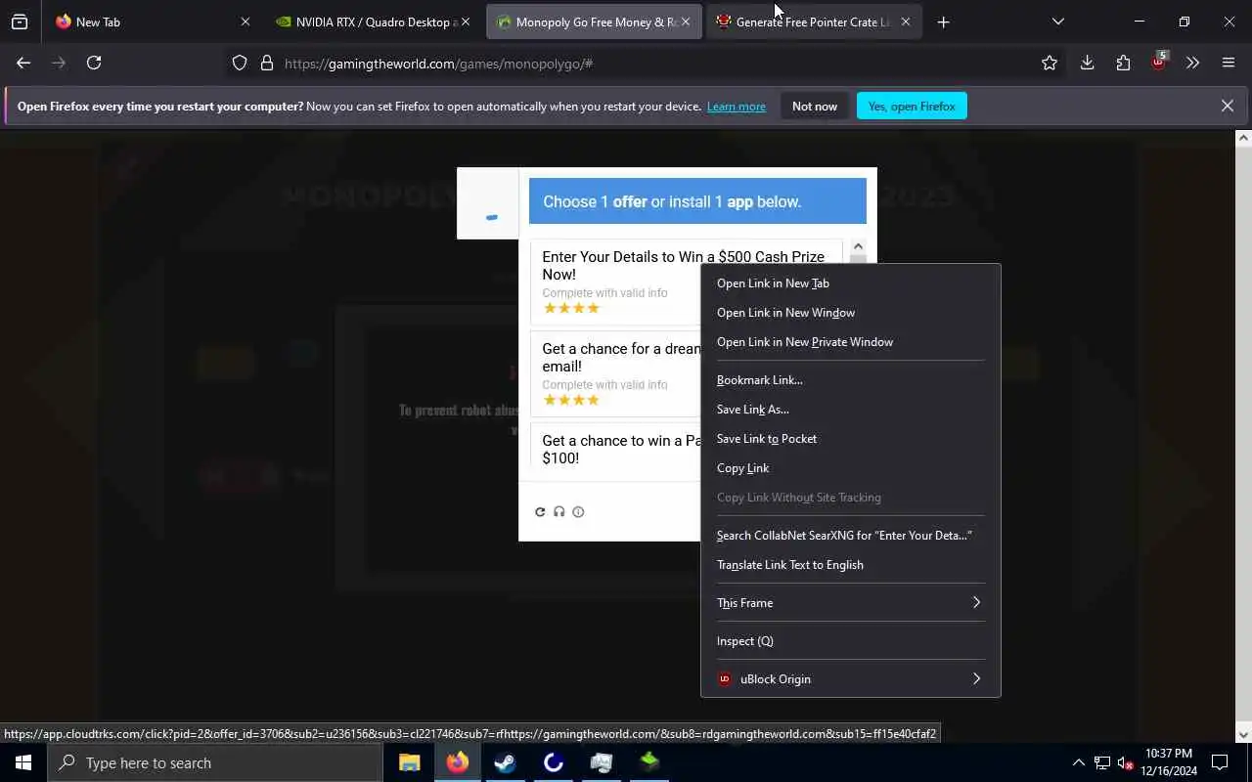
Task: Open the Windows Start menu
Action: pyautogui.click(x=23, y=762)
